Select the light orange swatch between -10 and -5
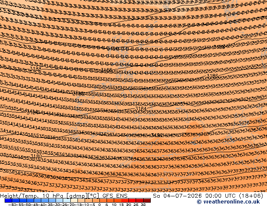267x206 pixels. click(x=88, y=201)
